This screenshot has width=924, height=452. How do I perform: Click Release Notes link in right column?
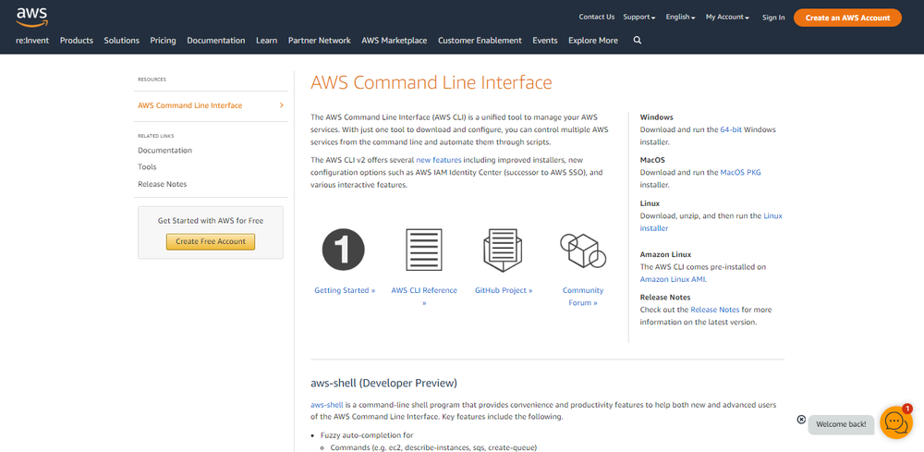pyautogui.click(x=715, y=310)
